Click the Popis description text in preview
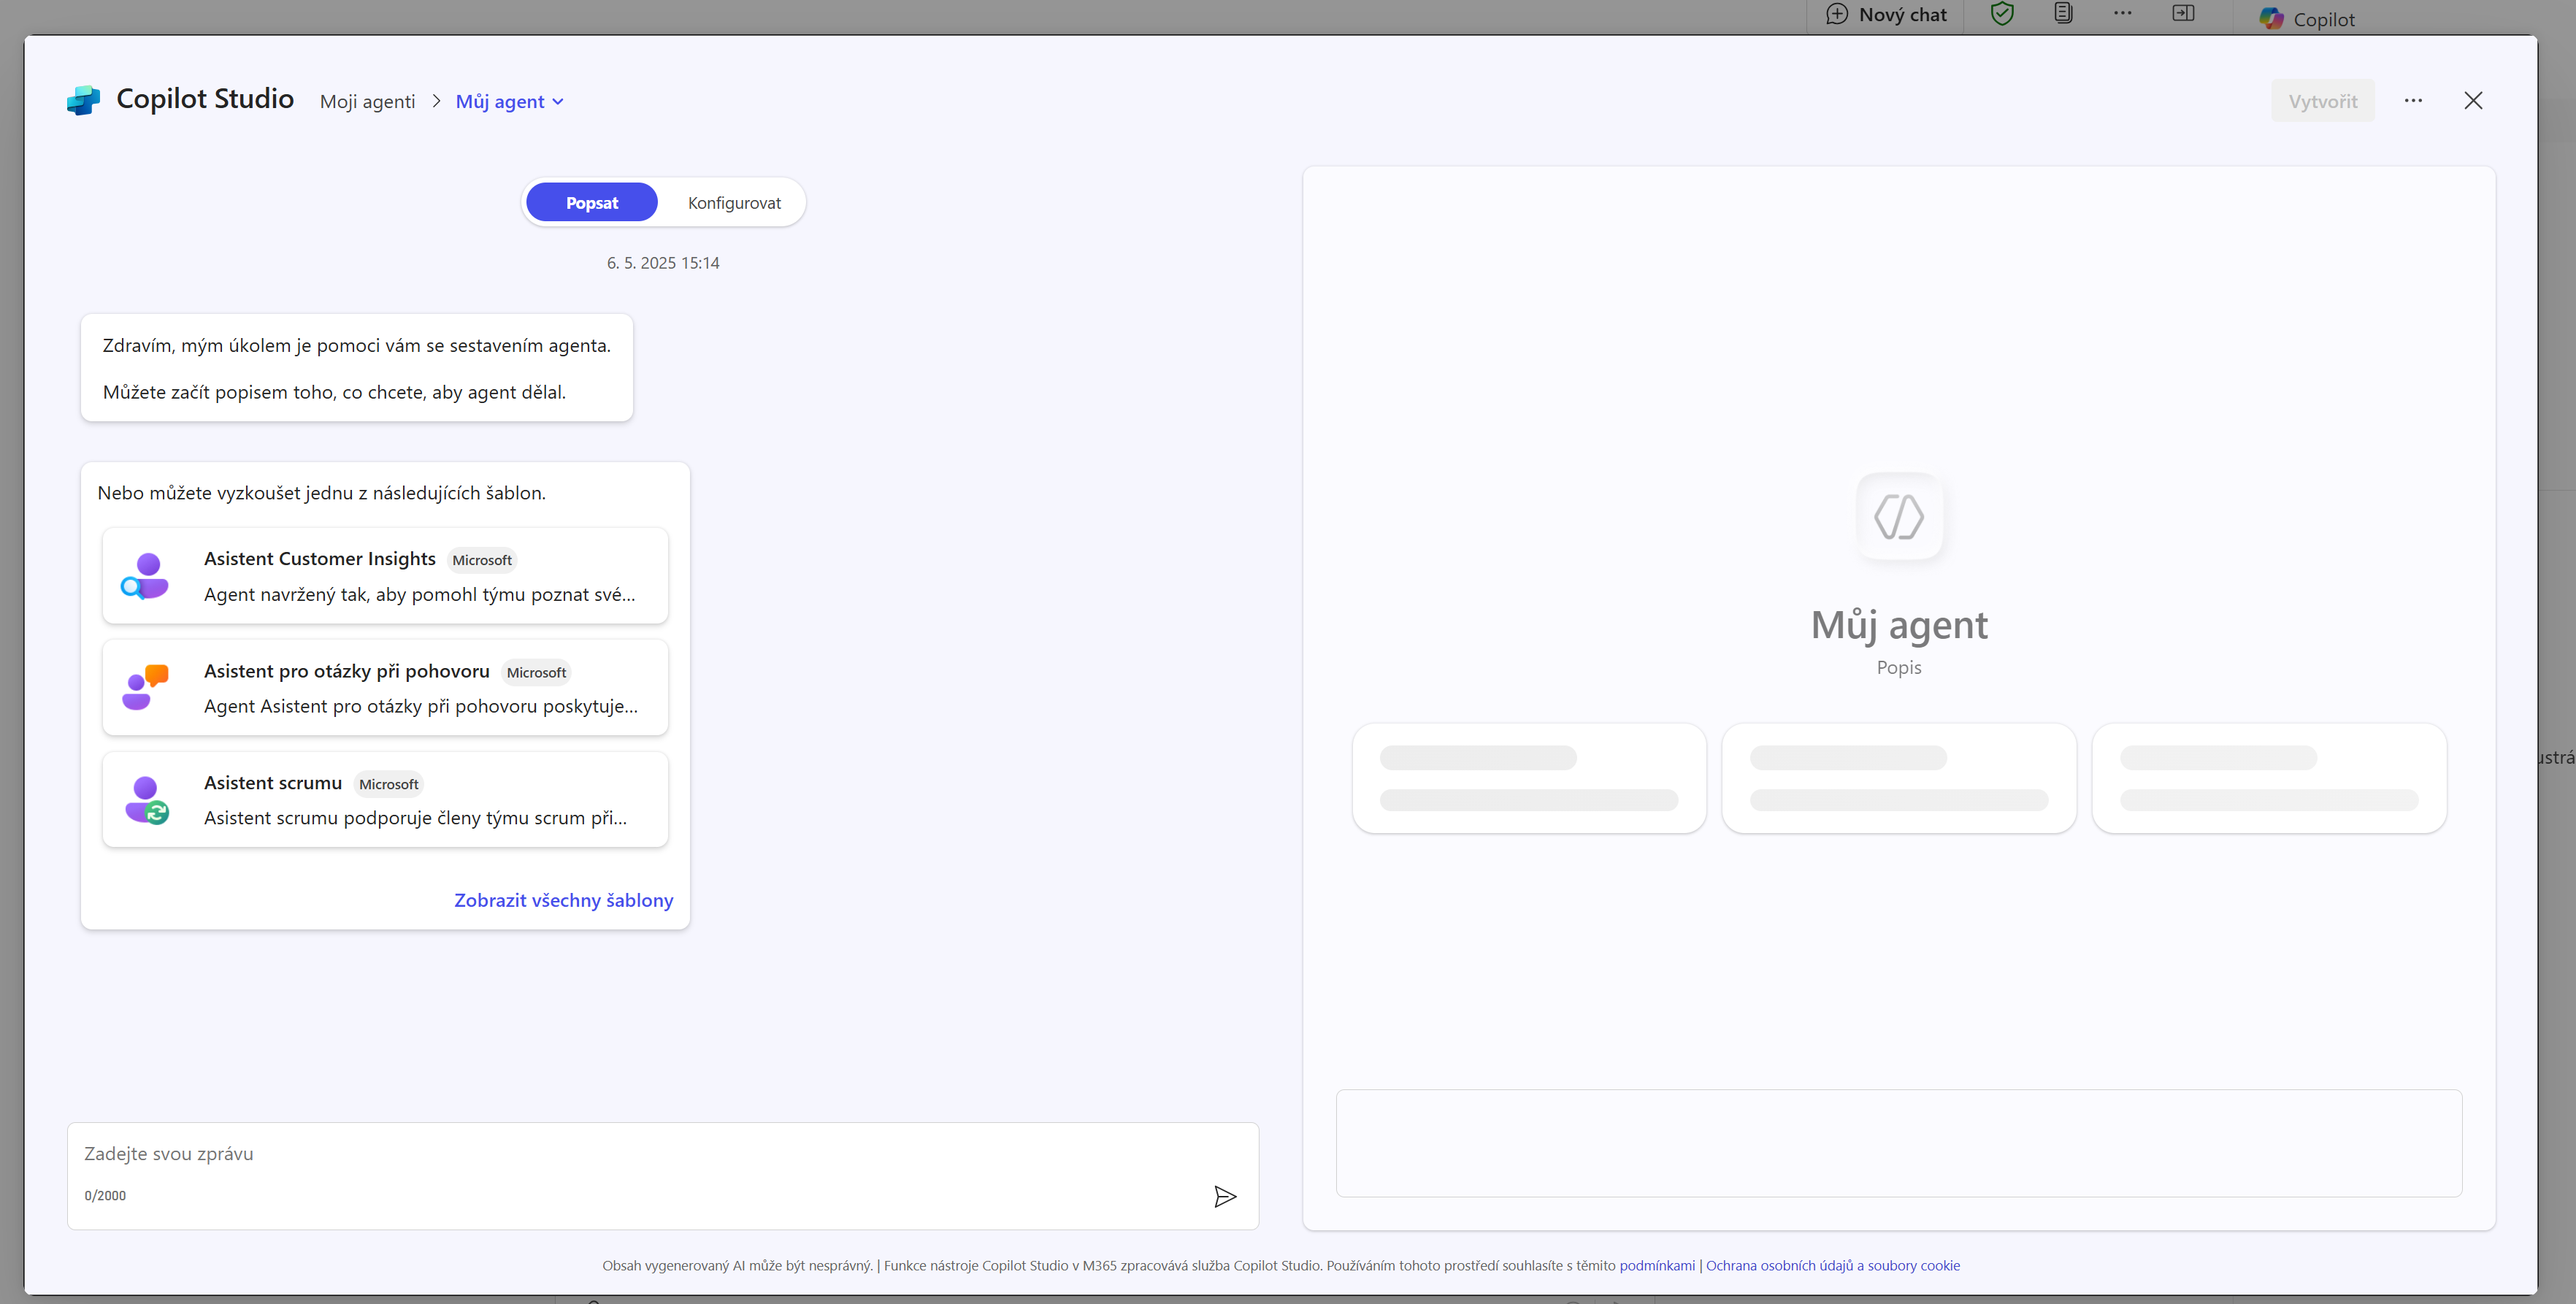 1899,667
